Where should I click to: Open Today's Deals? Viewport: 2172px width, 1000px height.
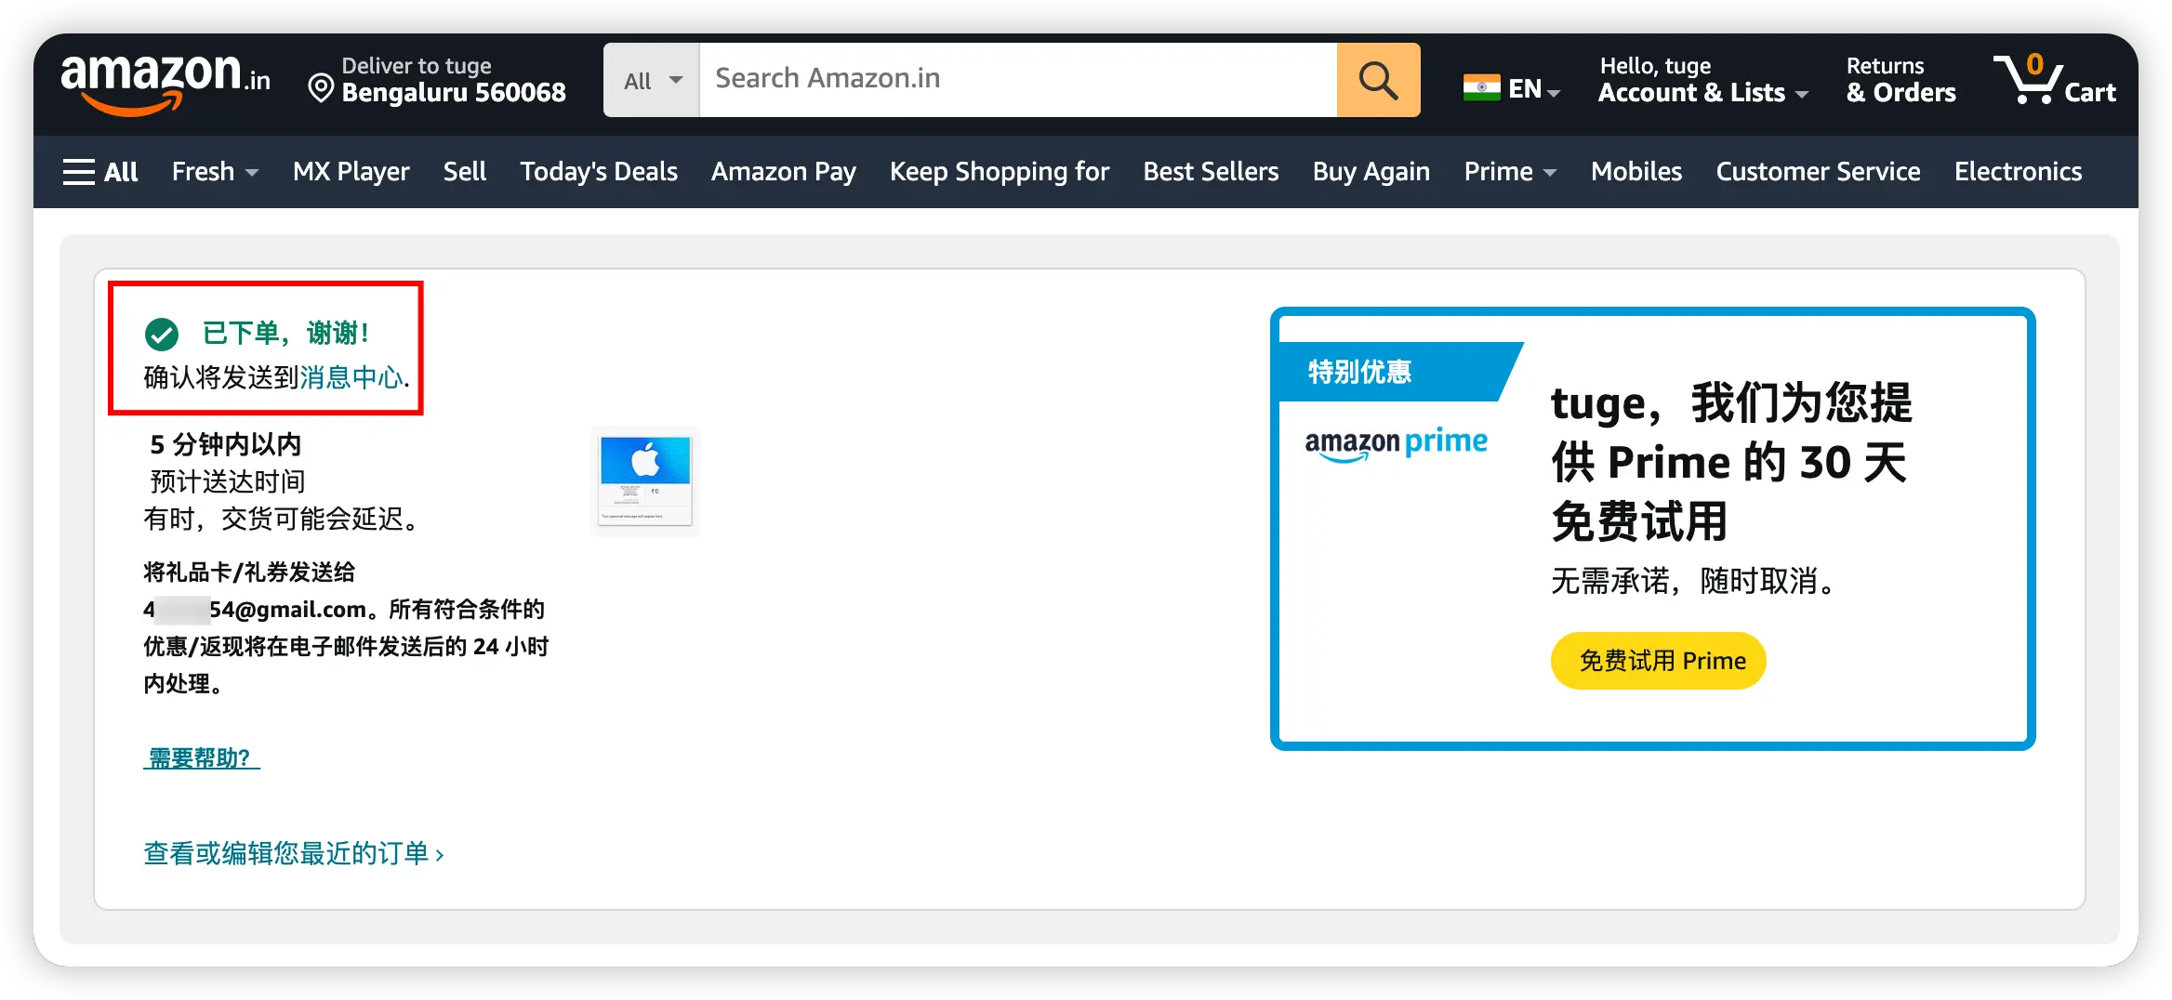(x=599, y=172)
